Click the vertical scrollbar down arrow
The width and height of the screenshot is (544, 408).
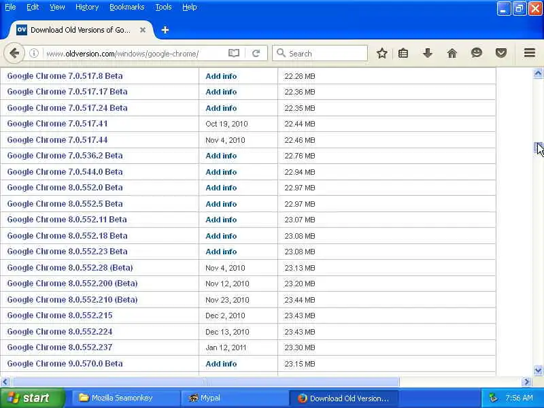pos(538,370)
